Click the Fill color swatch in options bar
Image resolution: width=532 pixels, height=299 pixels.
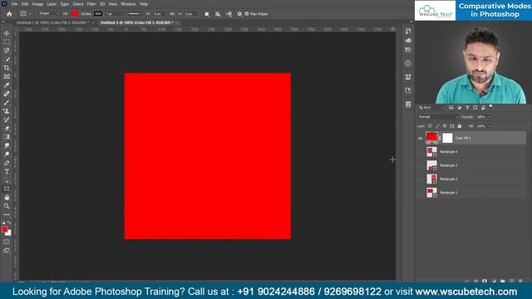click(x=75, y=14)
